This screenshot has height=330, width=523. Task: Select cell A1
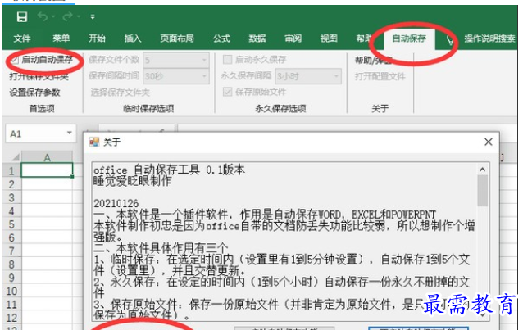47,170
